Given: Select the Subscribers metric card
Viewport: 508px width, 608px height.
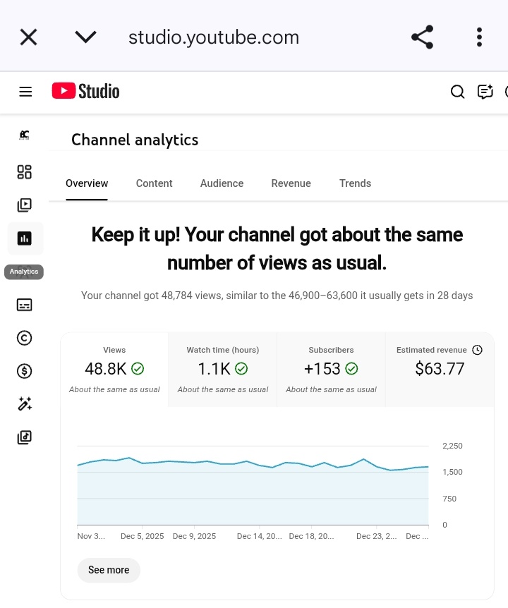Looking at the screenshot, I should (x=331, y=370).
